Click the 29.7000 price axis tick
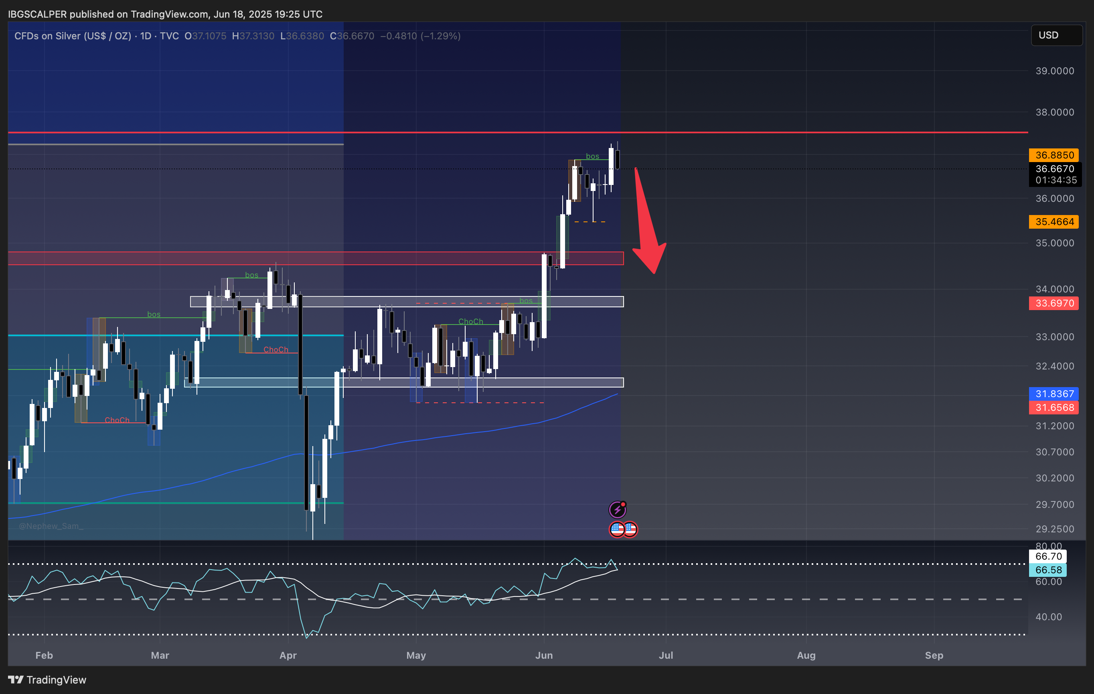1094x694 pixels. [1054, 505]
